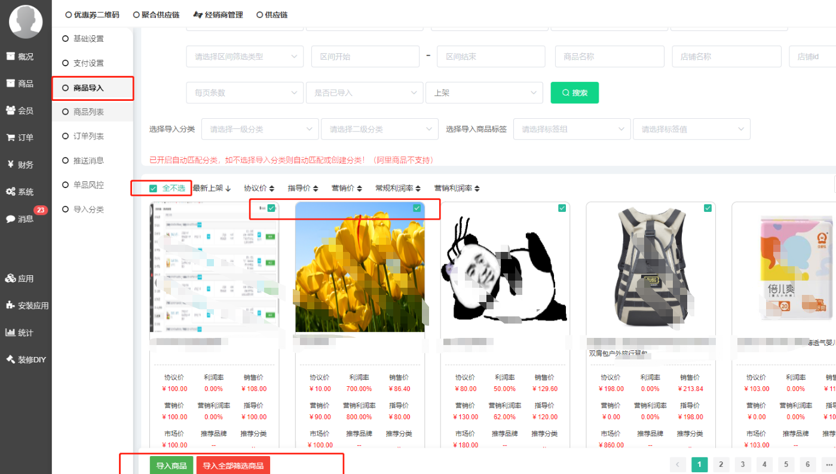
Task: Expand the 请选择标签值 dropdown
Action: pyautogui.click(x=691, y=129)
